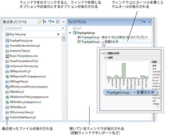Open file folder icon in Recent Files header
Viewport: 176px width, 136px height.
point(39,22)
